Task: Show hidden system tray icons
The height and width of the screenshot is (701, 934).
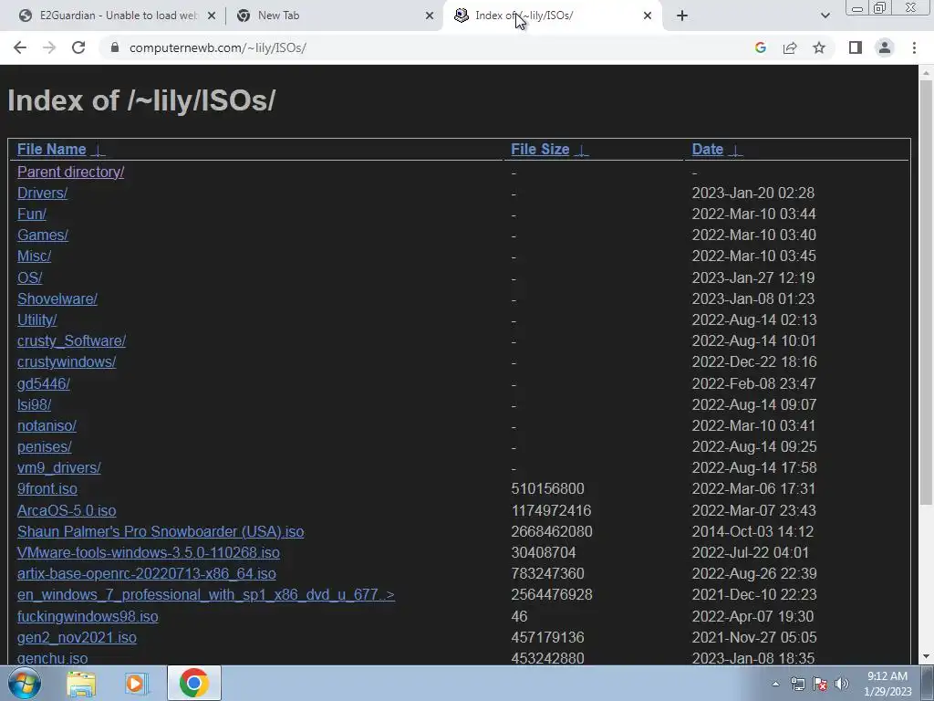Action: pos(775,685)
